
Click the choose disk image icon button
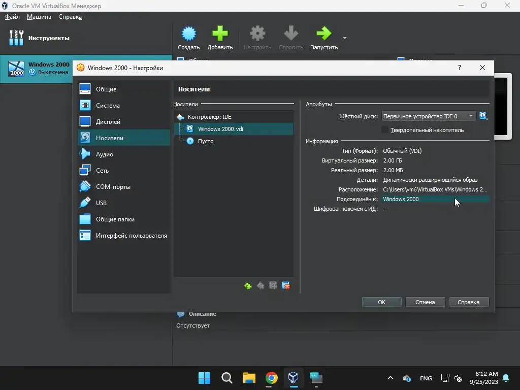click(483, 116)
